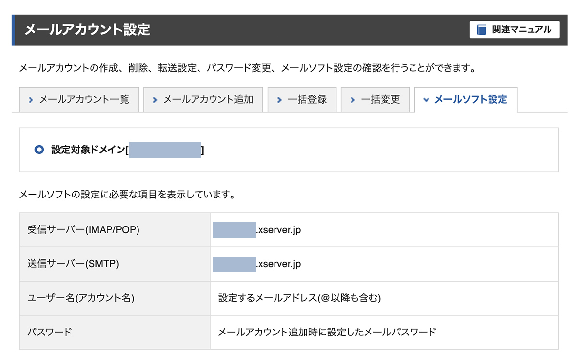This screenshot has height=363, width=581.
Task: Select the 一括登録 tab
Action: (302, 100)
